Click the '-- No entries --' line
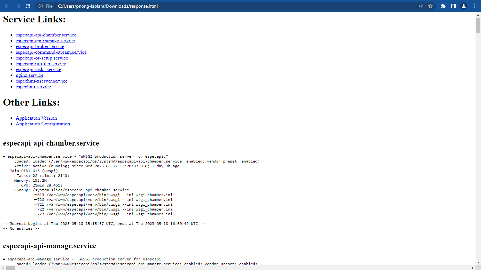The height and width of the screenshot is (270, 481). [x=21, y=228]
